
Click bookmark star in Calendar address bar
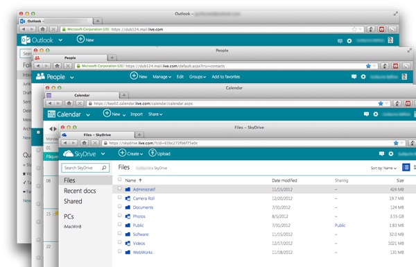(381, 103)
